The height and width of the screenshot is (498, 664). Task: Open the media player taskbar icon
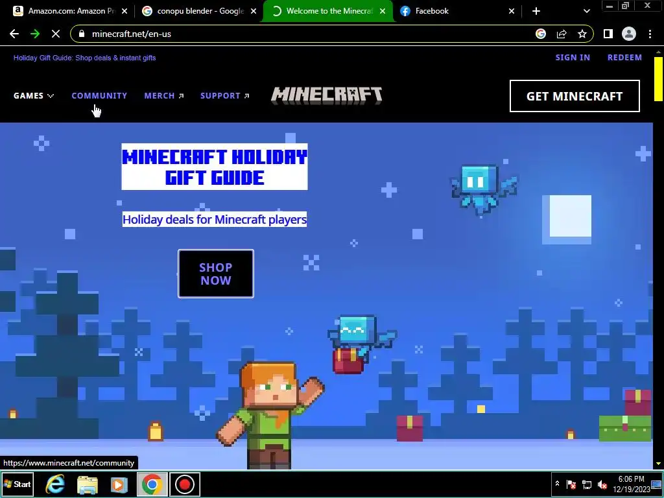[x=119, y=484]
